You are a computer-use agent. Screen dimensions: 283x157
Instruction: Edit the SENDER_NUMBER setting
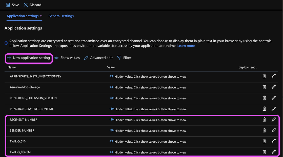(273, 130)
